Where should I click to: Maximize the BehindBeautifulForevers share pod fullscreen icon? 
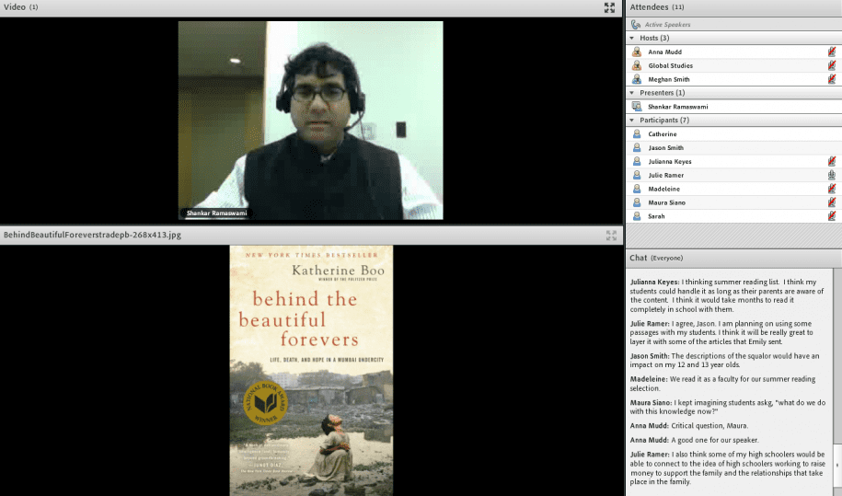pos(611,236)
